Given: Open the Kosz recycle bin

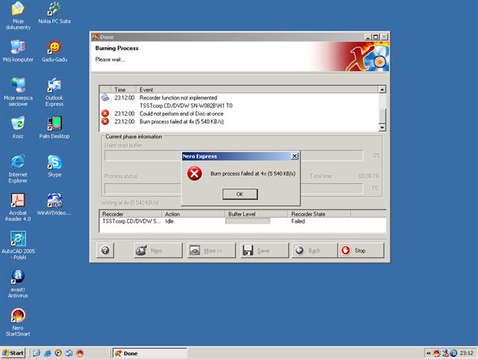Looking at the screenshot, I should click(x=18, y=127).
